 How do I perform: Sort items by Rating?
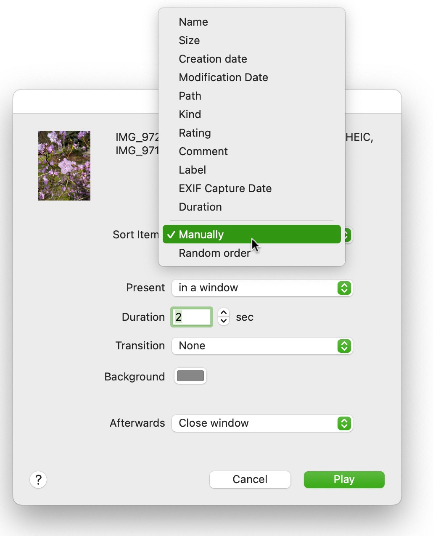(x=195, y=132)
